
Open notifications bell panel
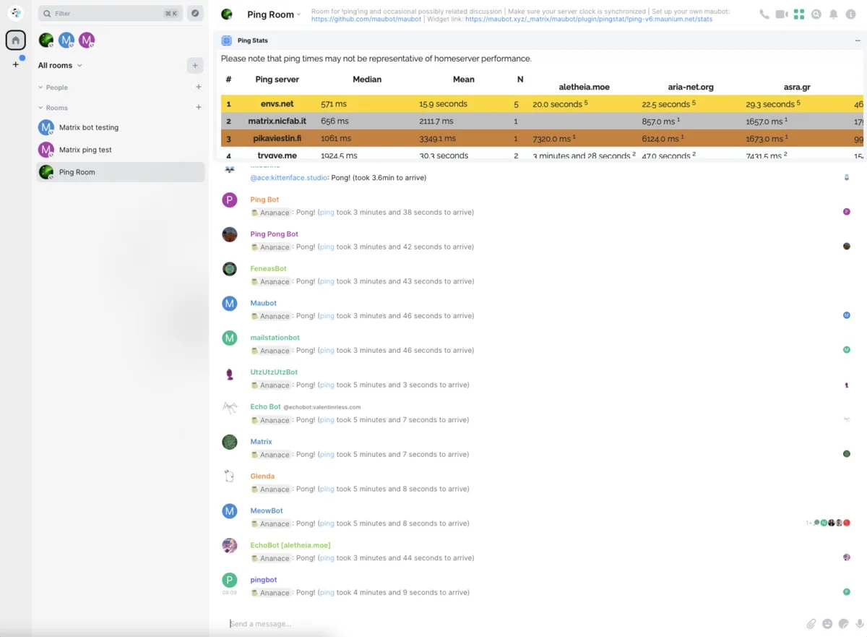pyautogui.click(x=833, y=14)
